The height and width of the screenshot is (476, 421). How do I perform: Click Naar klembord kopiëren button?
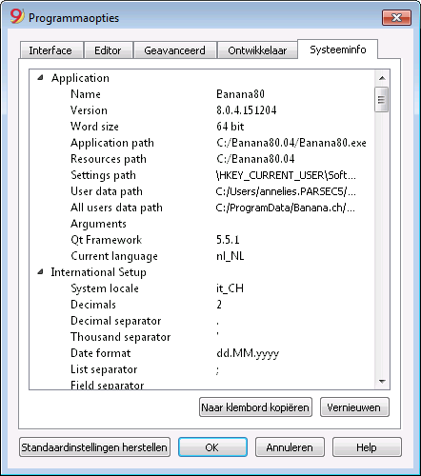click(255, 407)
